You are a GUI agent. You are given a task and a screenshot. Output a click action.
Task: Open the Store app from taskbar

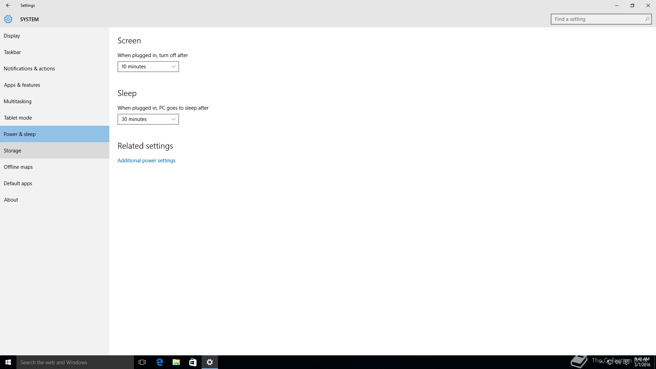[x=193, y=362]
